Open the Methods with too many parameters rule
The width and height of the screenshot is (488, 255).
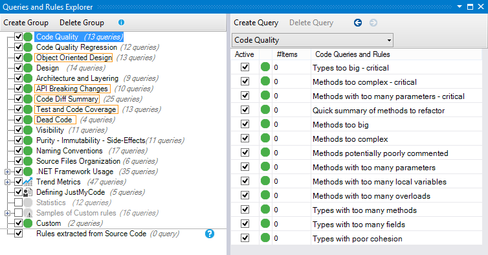(374, 168)
